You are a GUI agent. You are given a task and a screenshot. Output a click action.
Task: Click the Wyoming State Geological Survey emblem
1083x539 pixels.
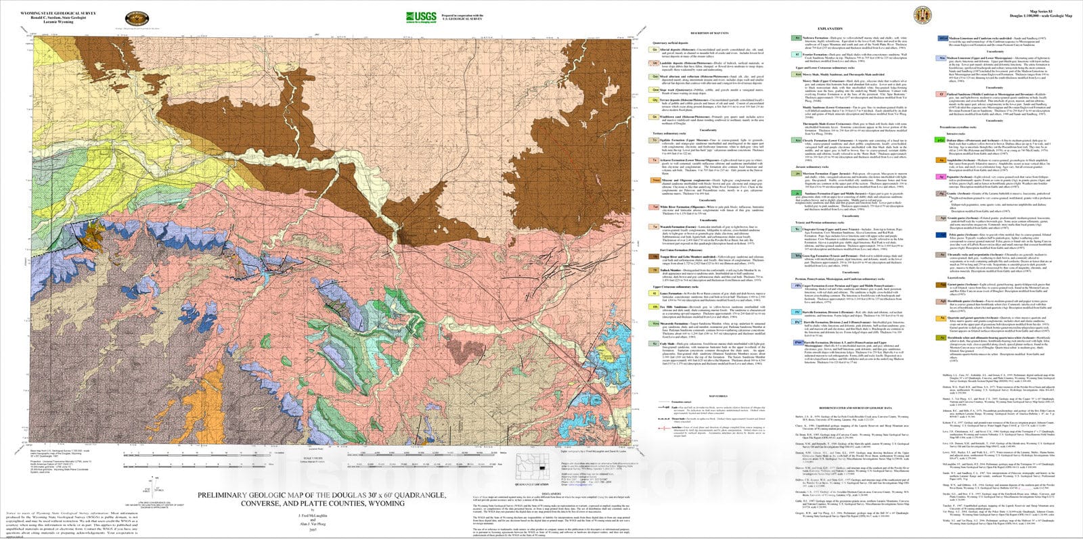(137, 18)
